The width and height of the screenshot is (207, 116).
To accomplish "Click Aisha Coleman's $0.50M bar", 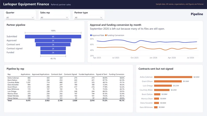I will [173, 77].
